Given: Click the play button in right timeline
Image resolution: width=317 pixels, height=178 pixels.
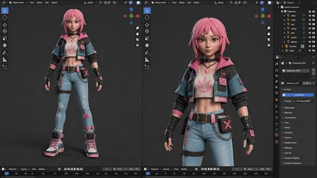Looking at the screenshot, I should click(x=212, y=169).
